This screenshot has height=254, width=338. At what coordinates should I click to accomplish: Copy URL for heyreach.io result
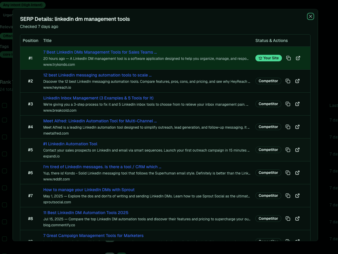click(288, 81)
